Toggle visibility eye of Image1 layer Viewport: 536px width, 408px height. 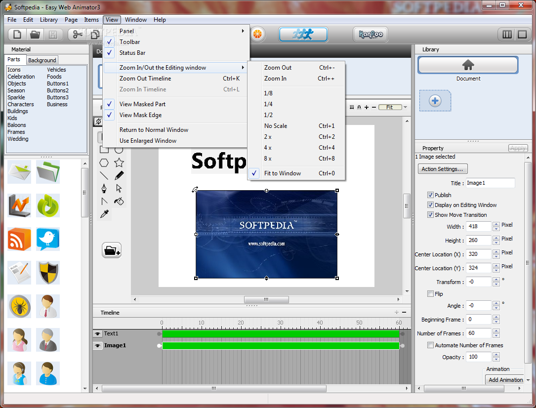(98, 346)
